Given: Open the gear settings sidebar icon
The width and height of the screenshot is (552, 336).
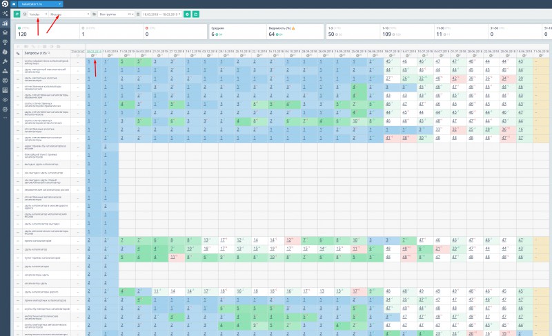Looking at the screenshot, I should pyautogui.click(x=5, y=109).
